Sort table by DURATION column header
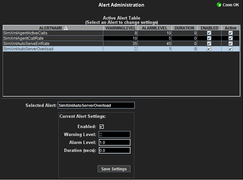 (184, 28)
